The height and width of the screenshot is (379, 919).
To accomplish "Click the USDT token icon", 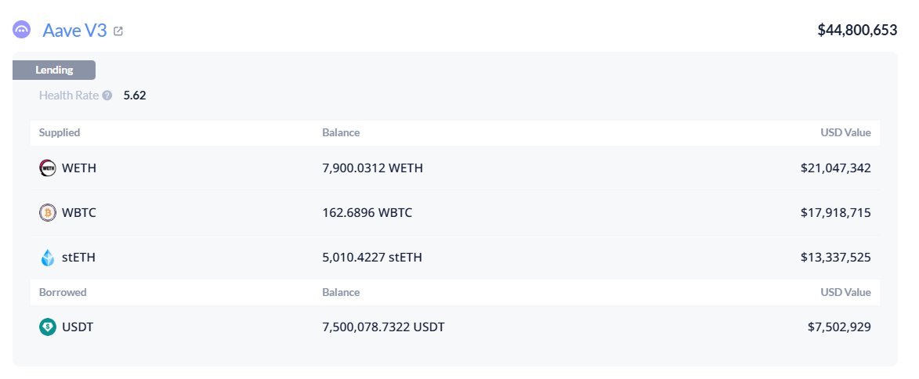I will [x=48, y=327].
